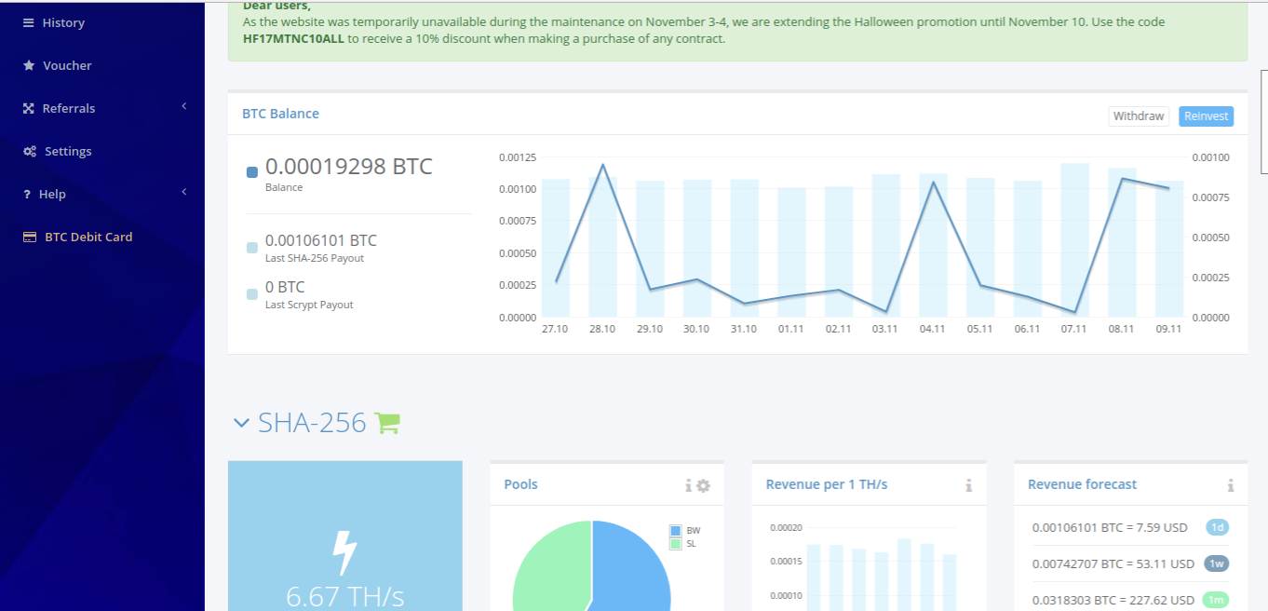Click the Withdraw button
Viewport: 1268px width, 611px height.
(1139, 116)
